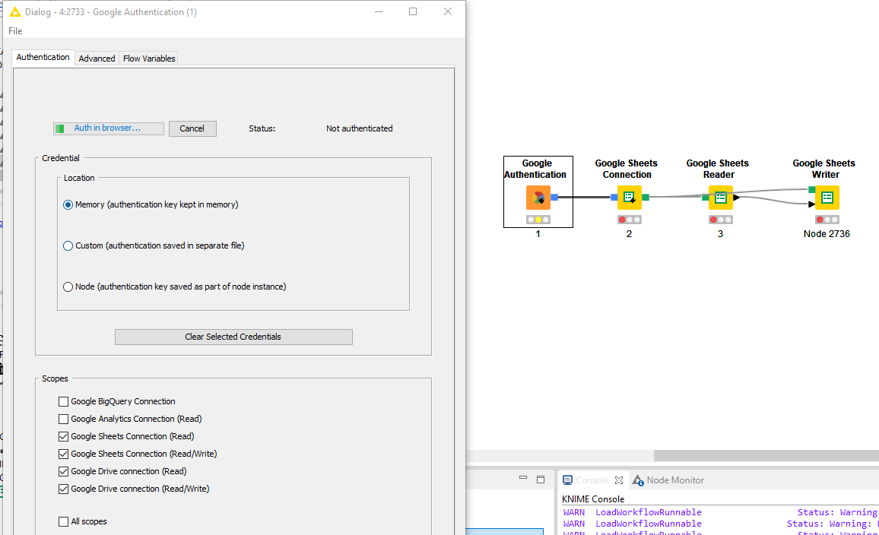Minimize the lower-left panel view
Viewport: 879px width, 535px height.
tap(523, 478)
